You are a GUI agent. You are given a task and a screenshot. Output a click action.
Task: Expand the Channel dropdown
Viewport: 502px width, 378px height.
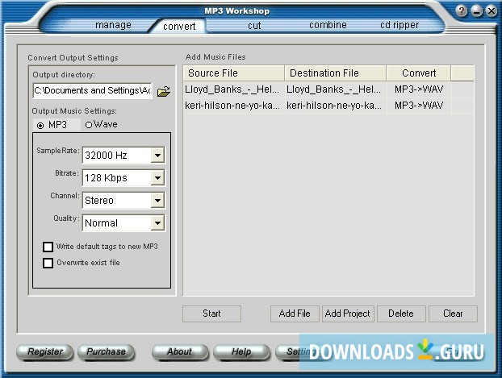pyautogui.click(x=157, y=201)
